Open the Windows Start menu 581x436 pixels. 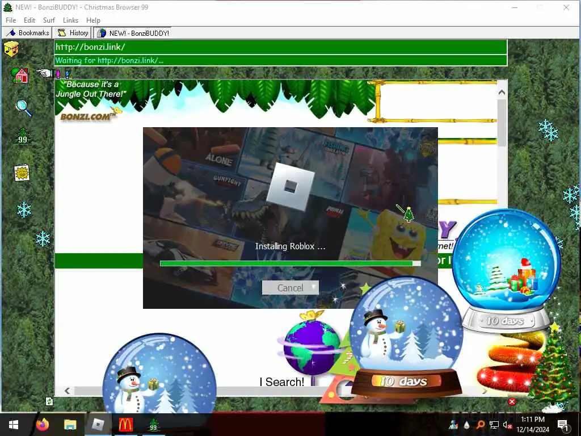(14, 425)
